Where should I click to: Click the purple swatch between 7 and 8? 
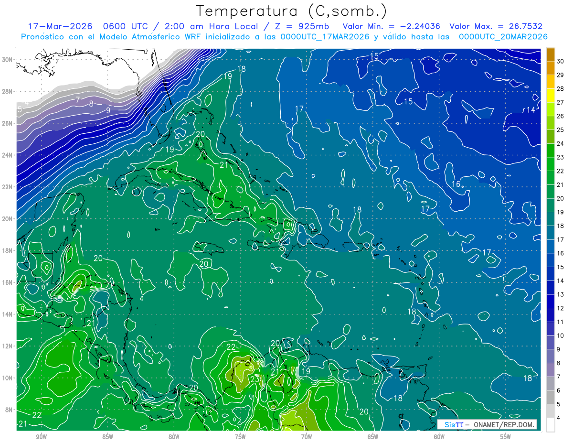[x=551, y=370]
